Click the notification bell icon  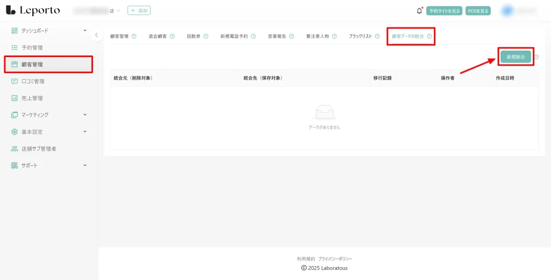click(420, 11)
